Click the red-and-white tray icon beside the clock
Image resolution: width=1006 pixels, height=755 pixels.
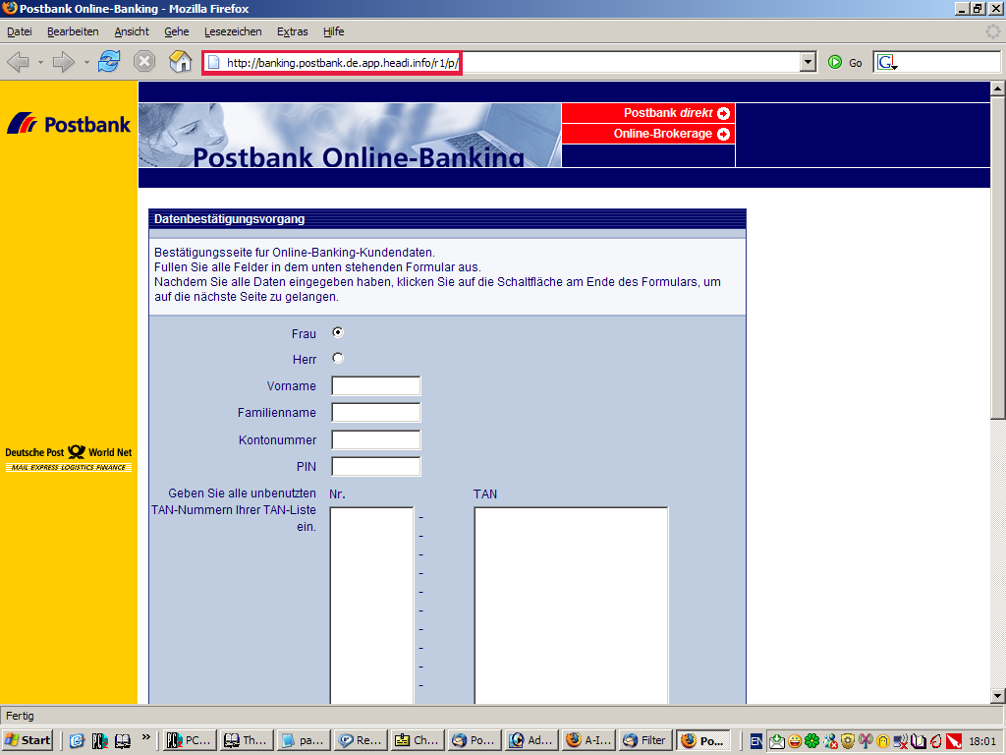click(x=954, y=741)
